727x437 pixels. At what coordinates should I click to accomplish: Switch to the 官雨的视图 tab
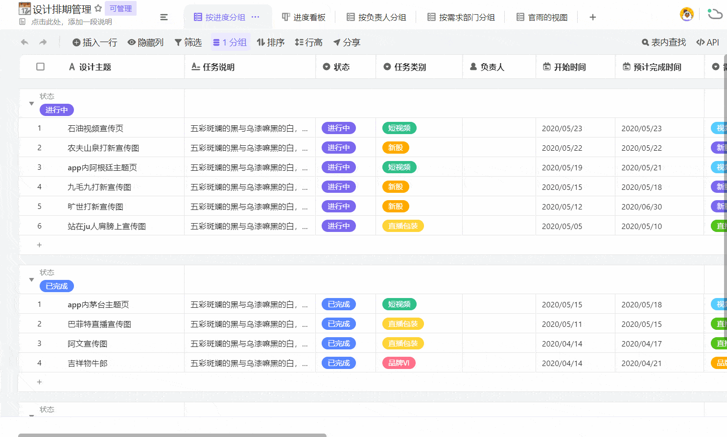click(542, 17)
